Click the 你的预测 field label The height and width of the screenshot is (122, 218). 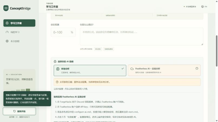coord(55,25)
